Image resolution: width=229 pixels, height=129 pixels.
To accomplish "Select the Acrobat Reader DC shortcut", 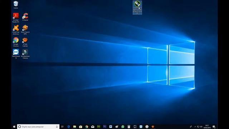I will 16,18.
